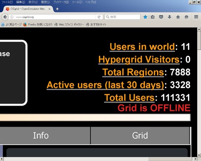Reload page with the refresh icon

tap(99, 17)
